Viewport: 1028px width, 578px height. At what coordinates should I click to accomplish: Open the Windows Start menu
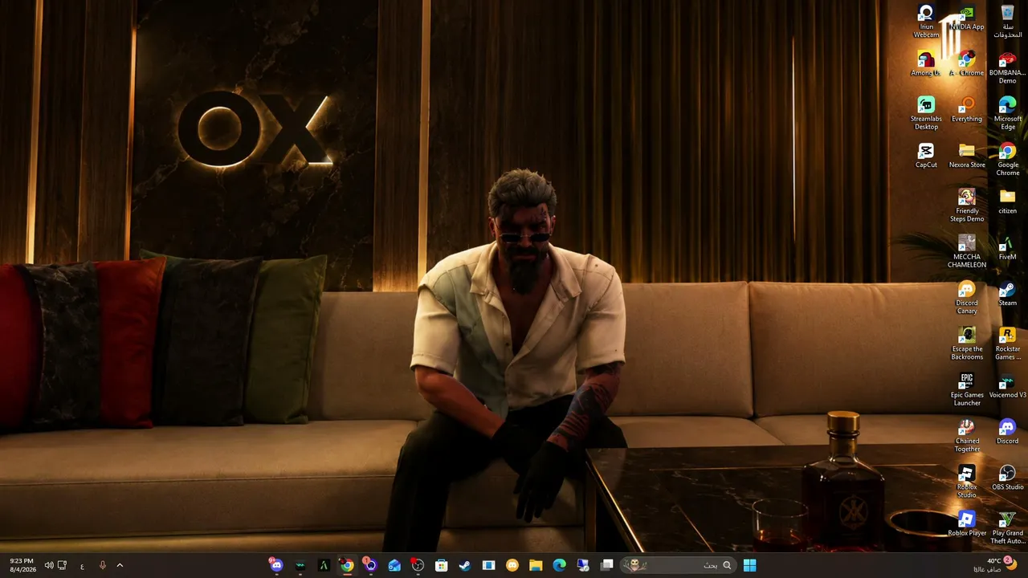coord(749,565)
